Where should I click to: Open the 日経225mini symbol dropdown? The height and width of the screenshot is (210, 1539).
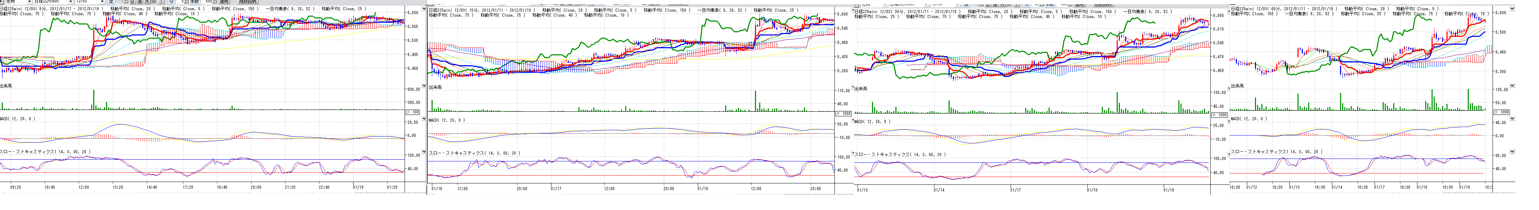[70, 2]
